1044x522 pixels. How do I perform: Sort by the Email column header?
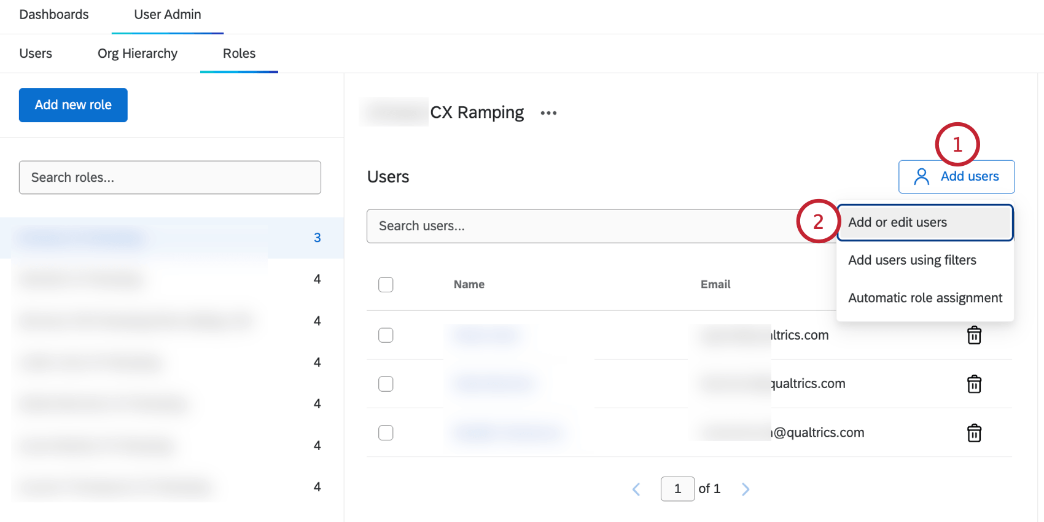pyautogui.click(x=715, y=284)
